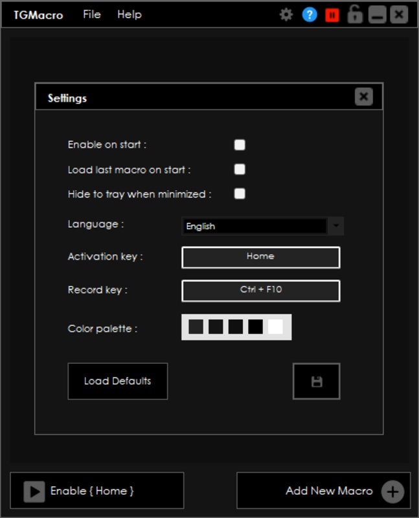This screenshot has height=518, width=419.
Task: Pick the first dark gray palette swatch
Action: (x=196, y=327)
